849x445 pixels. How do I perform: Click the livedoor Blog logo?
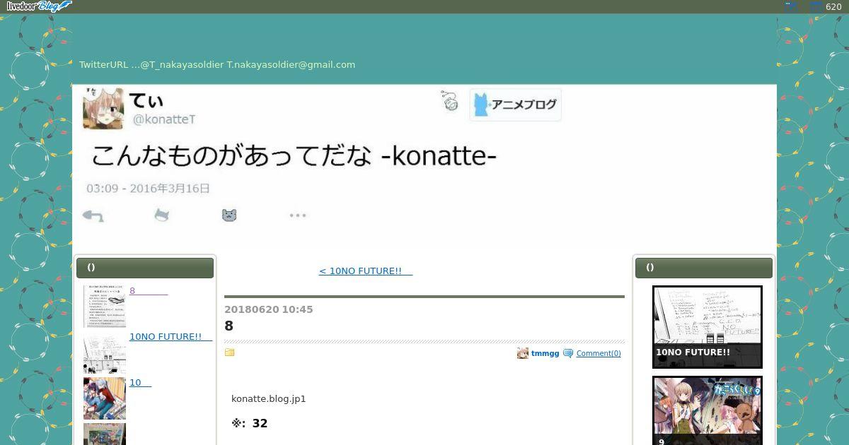tap(39, 6)
